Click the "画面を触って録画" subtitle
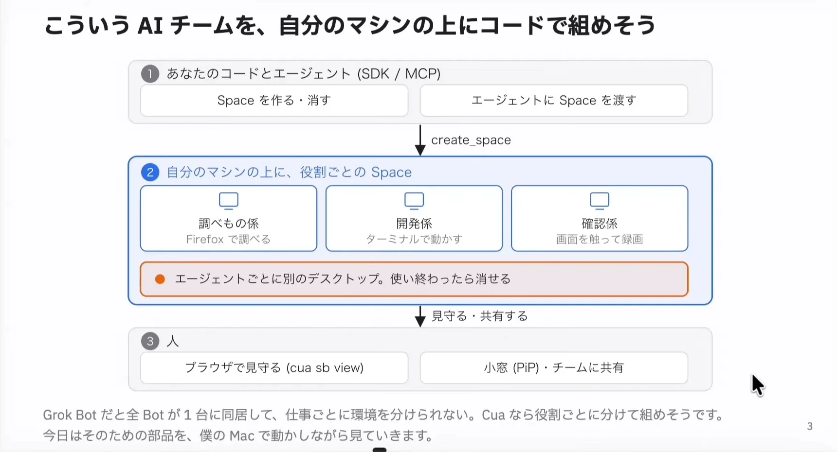Viewport: 837px width, 452px height. click(x=600, y=239)
